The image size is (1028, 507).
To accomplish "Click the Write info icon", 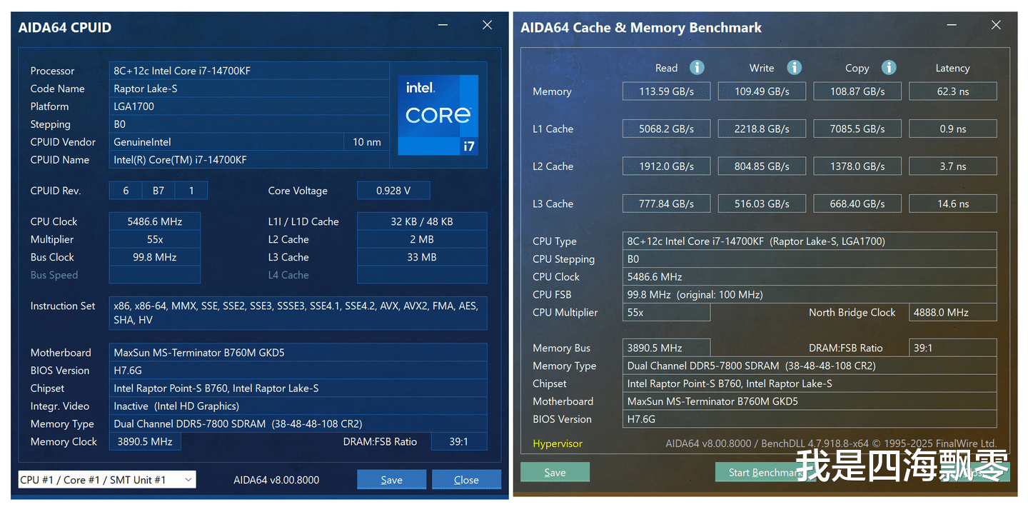I will pos(794,68).
